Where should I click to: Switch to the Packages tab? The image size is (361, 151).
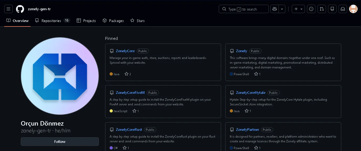[113, 21]
